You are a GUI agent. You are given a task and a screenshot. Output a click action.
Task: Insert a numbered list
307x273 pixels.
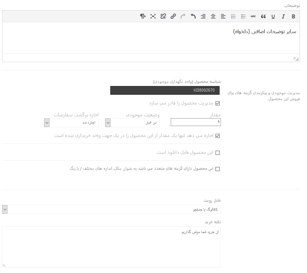pyautogui.click(x=233, y=16)
